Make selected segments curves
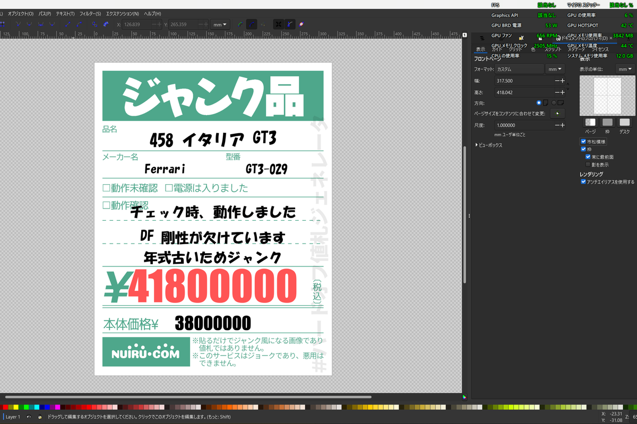Image resolution: width=637 pixels, height=424 pixels. click(80, 24)
